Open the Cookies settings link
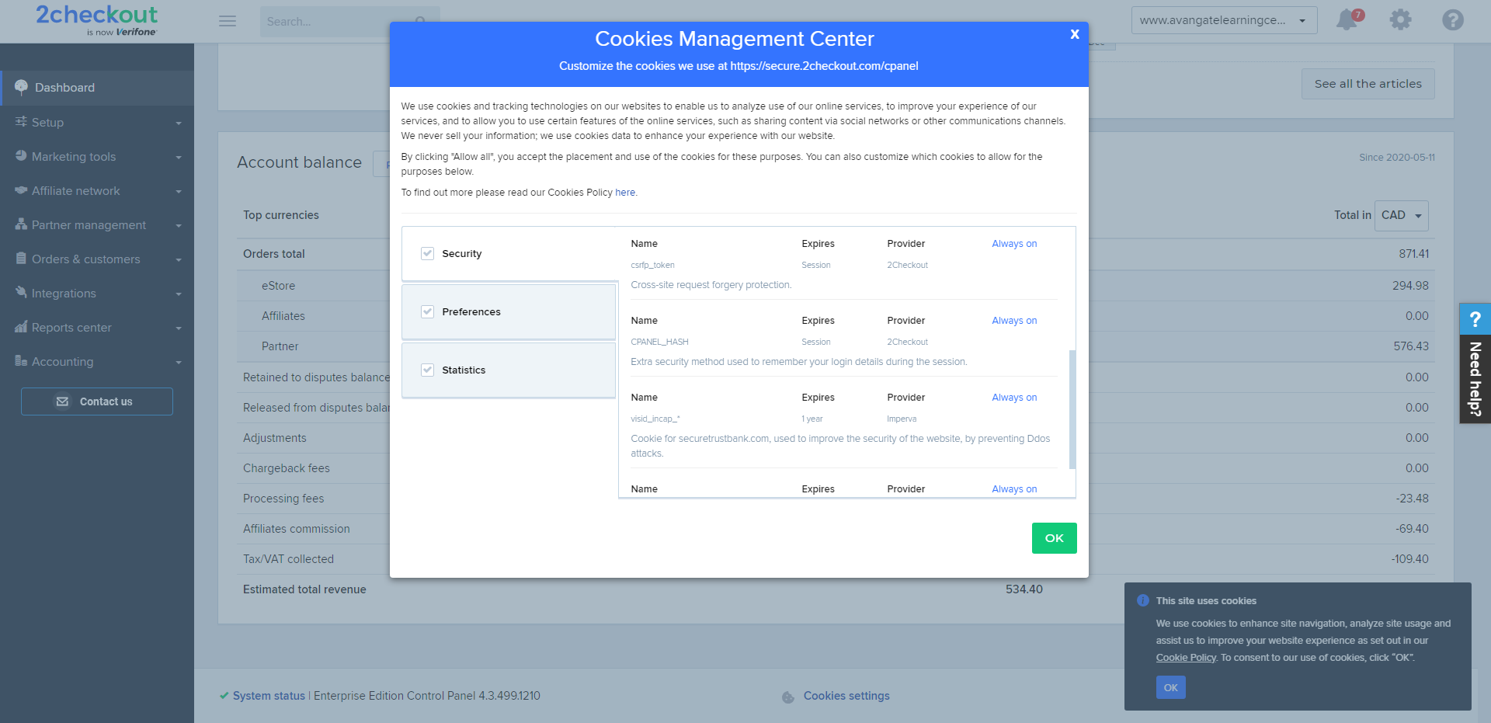1491x723 pixels. pyautogui.click(x=846, y=696)
